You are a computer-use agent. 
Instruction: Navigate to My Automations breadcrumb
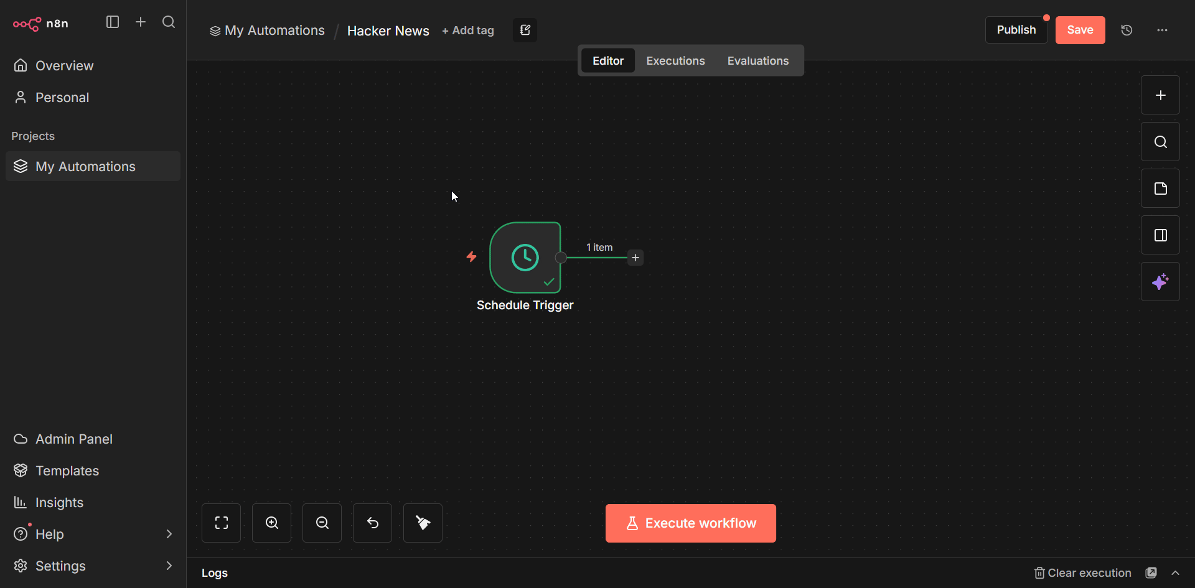click(267, 30)
